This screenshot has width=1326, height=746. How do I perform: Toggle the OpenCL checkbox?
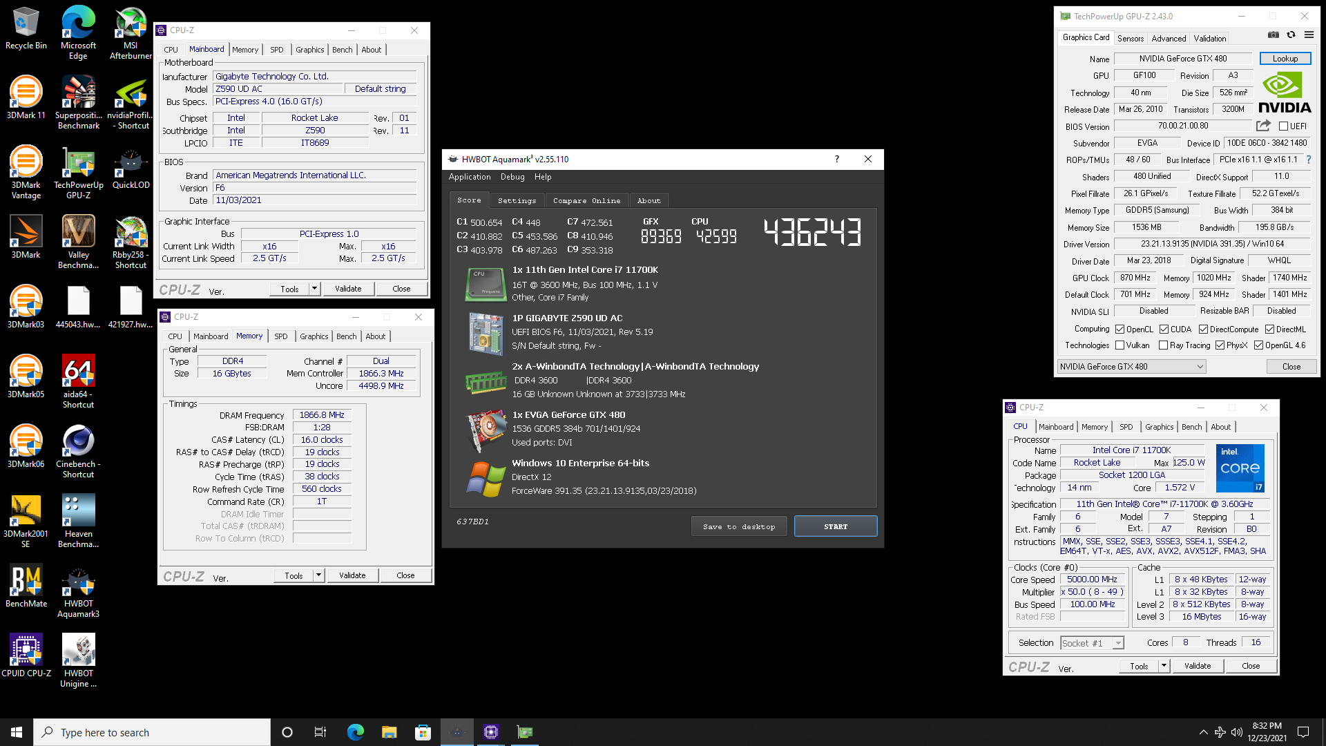pos(1120,329)
